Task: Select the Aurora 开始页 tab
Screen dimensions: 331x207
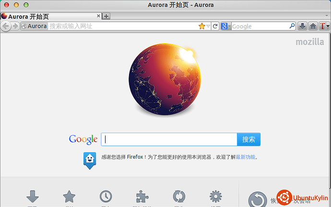Action: (51, 16)
